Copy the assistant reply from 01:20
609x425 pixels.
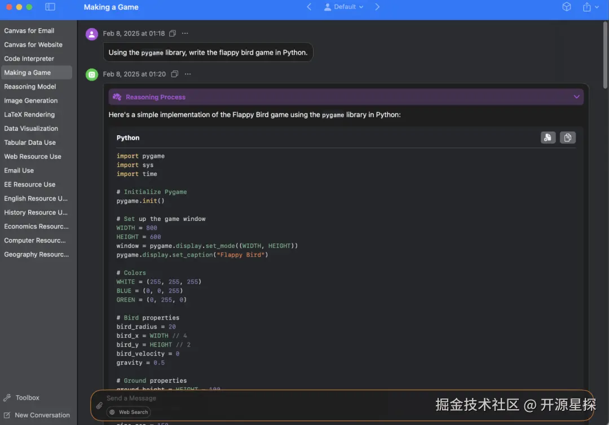click(175, 74)
